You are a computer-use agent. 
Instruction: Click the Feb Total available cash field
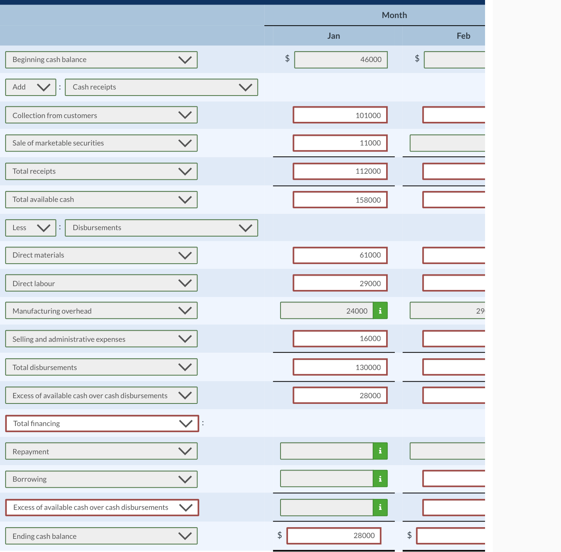(454, 200)
